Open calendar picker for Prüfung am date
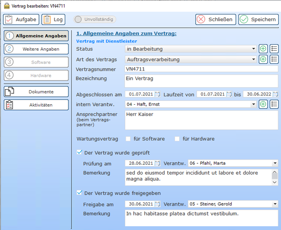The image size is (281, 230). point(157,163)
